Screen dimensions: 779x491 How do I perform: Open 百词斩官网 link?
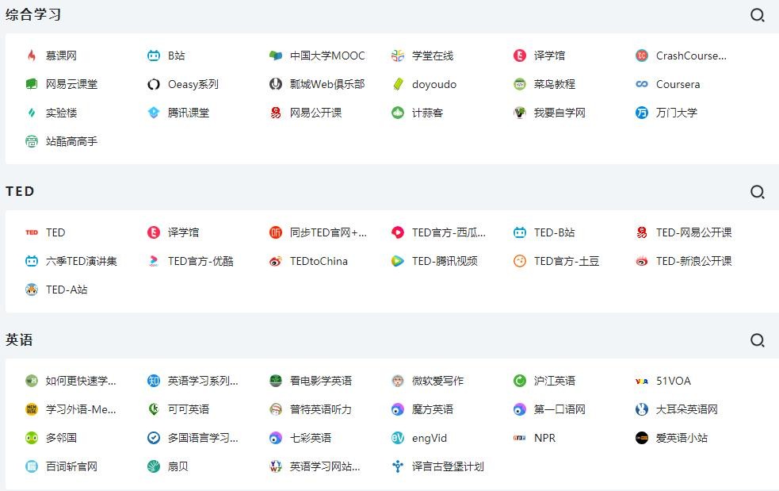click(71, 466)
